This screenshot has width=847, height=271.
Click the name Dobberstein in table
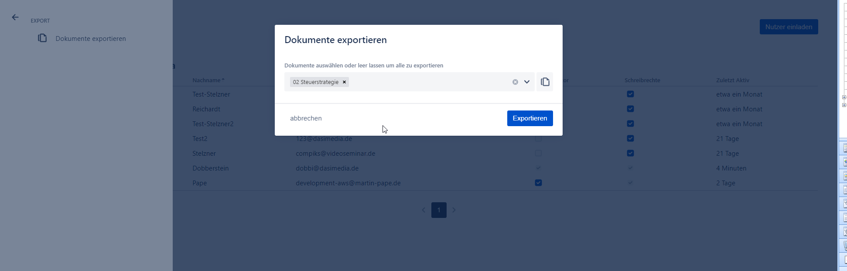pyautogui.click(x=211, y=168)
